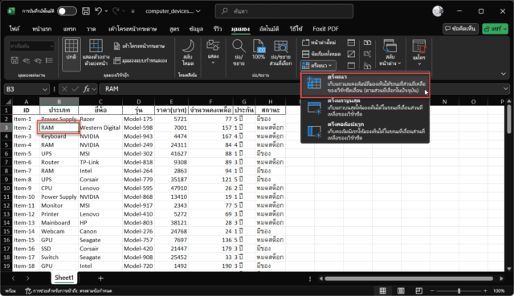Click the sheet view keep (disk) icon
Screen dimensions: 514x296
[14, 60]
